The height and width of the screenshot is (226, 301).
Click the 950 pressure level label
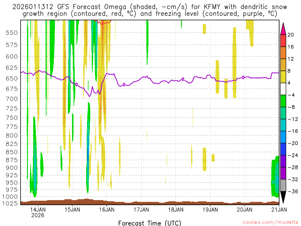click(x=11, y=182)
